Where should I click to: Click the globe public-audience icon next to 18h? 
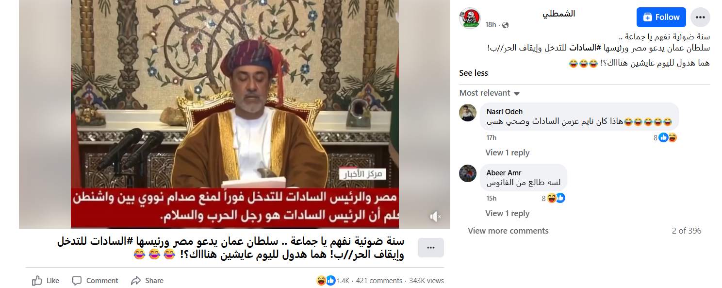tap(505, 25)
